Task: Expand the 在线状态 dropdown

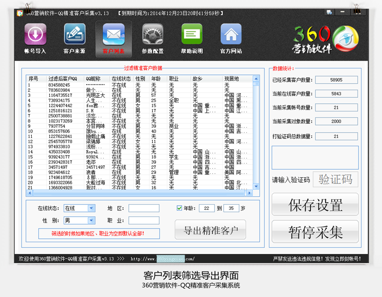Action: 91,208
